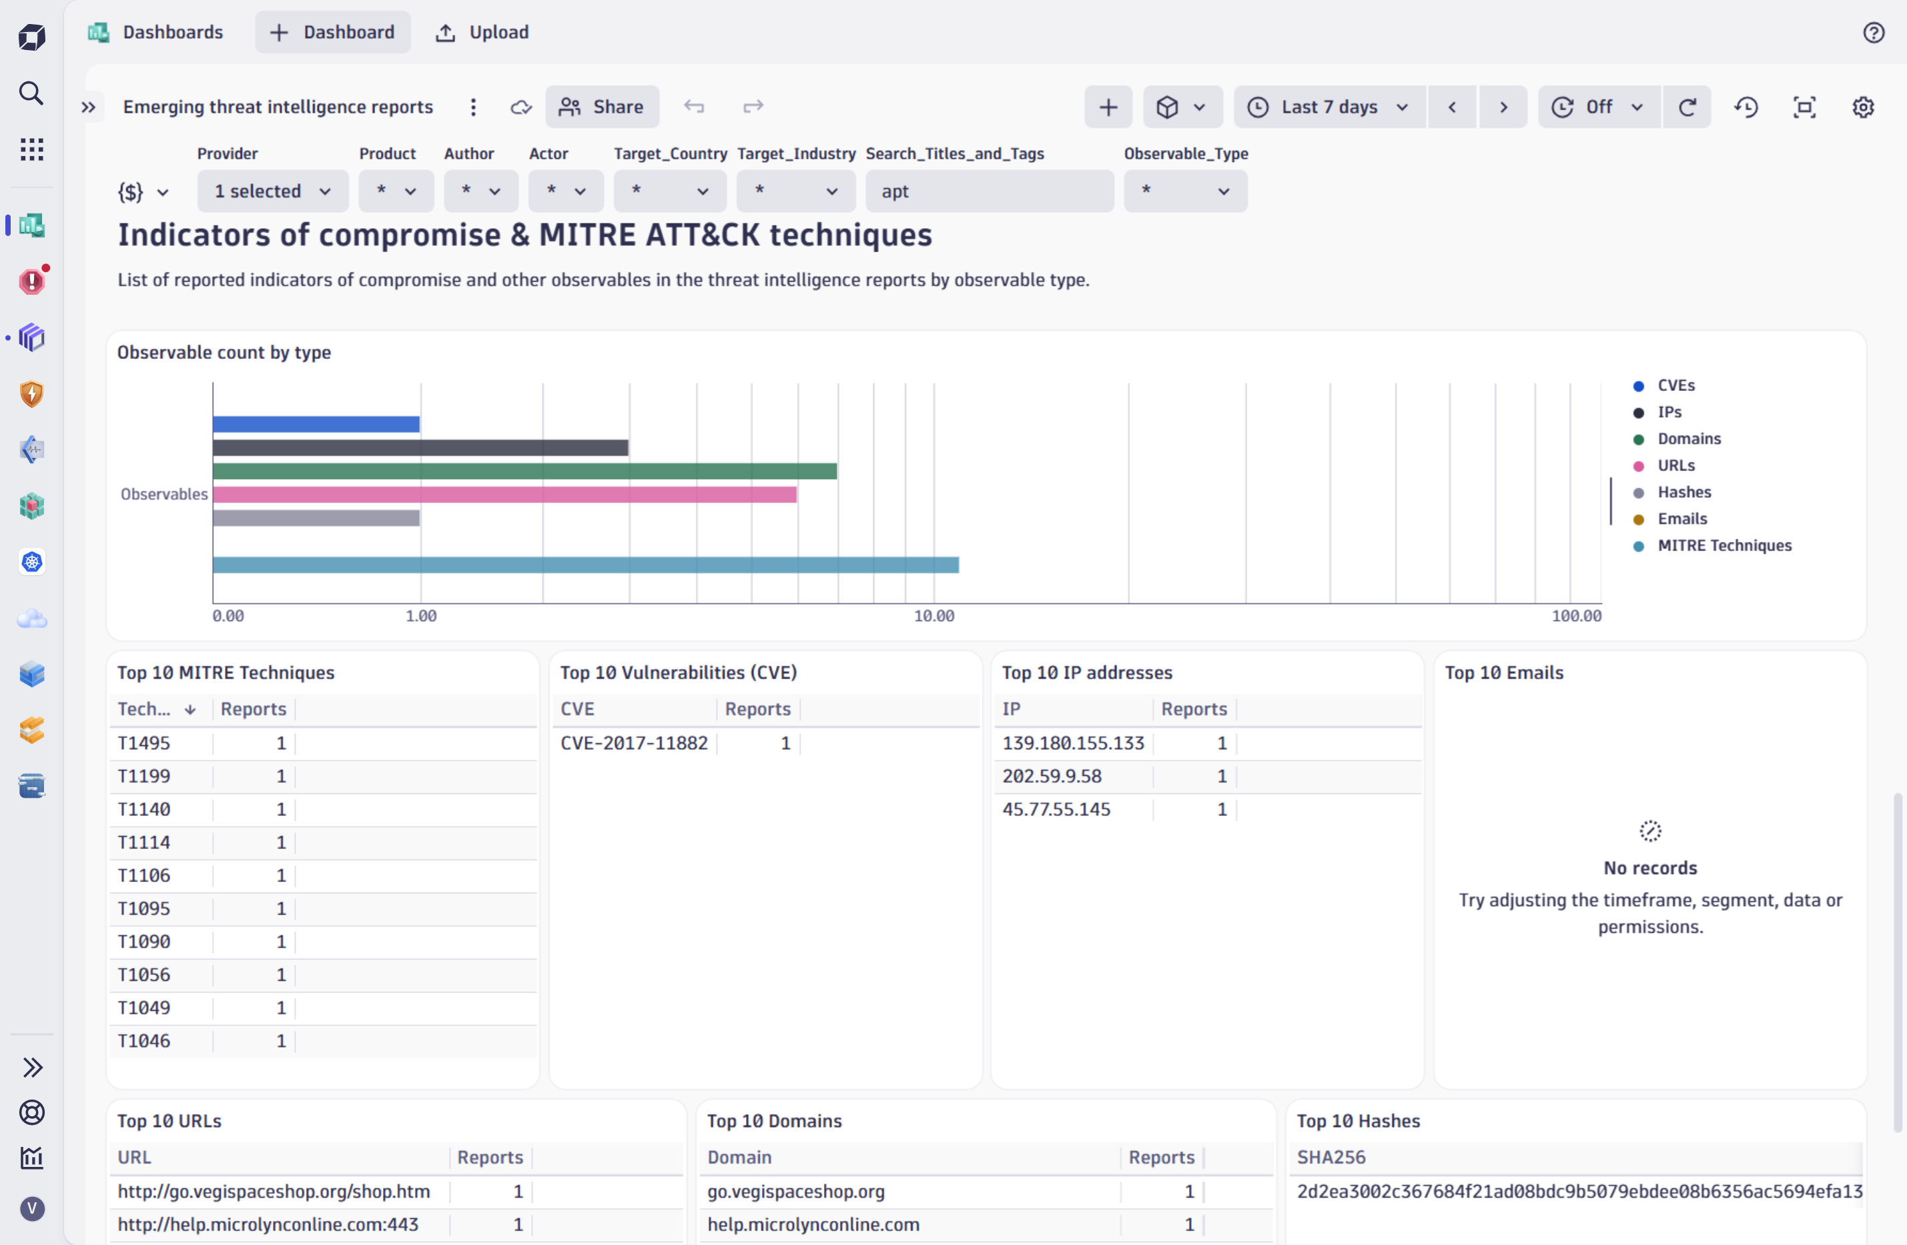
Task: Open the search magnifier in sidebar
Action: click(x=31, y=93)
